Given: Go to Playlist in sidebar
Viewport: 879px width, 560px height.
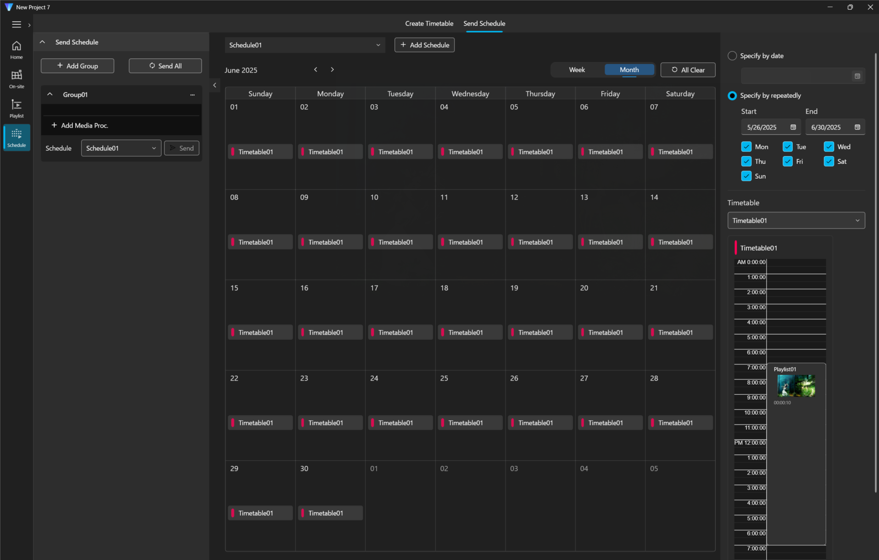Looking at the screenshot, I should pos(17,108).
